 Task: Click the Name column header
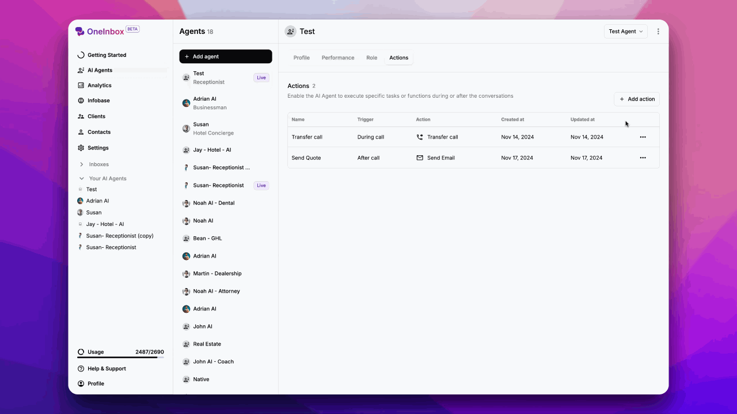click(x=298, y=120)
